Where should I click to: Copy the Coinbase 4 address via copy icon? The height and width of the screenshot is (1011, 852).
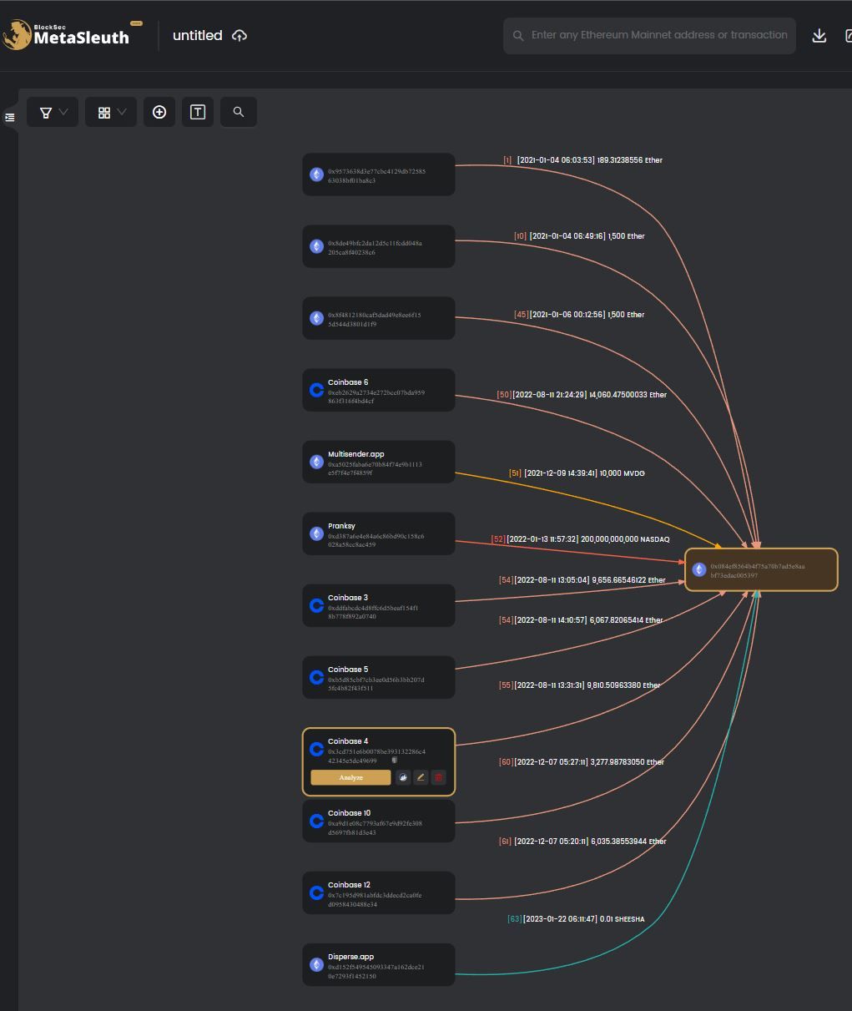coord(395,761)
